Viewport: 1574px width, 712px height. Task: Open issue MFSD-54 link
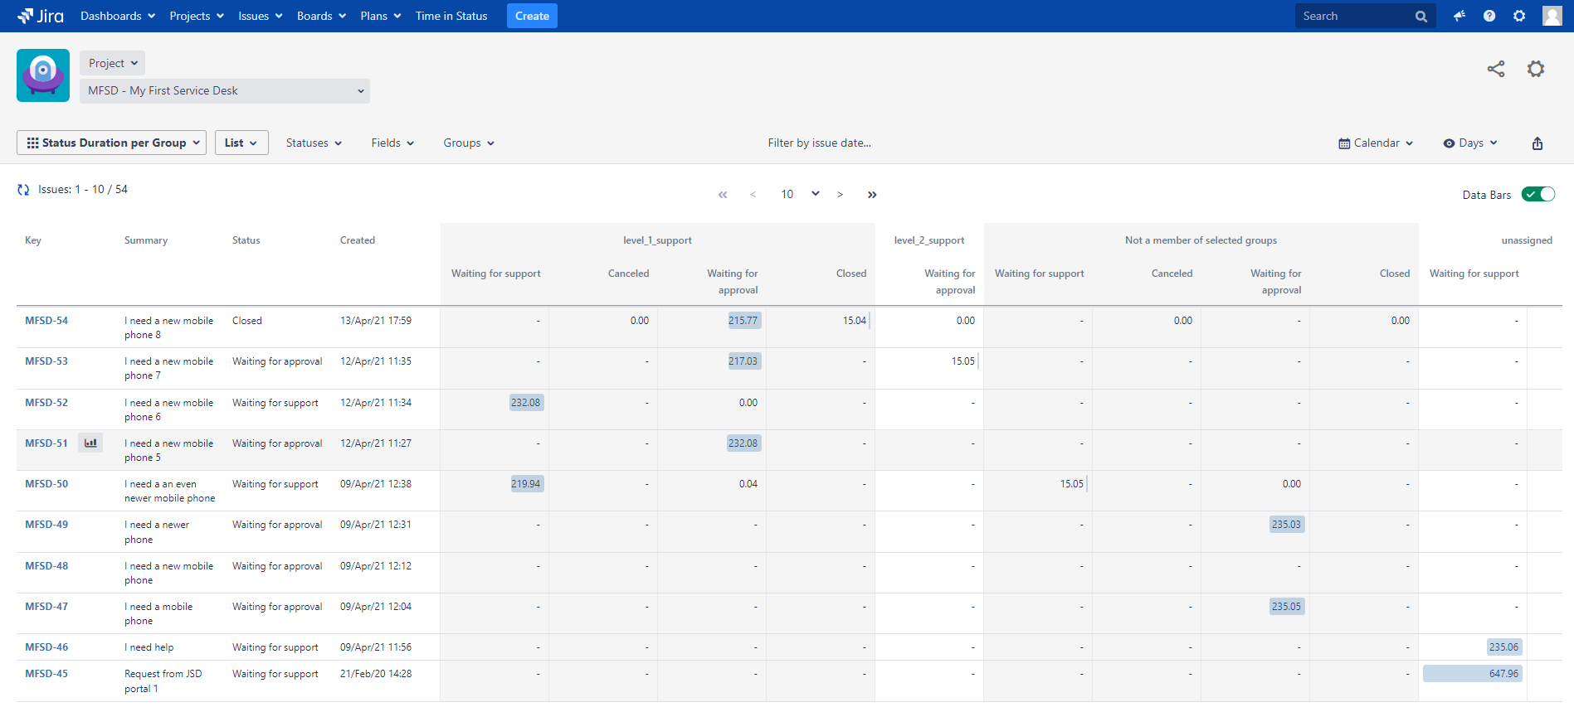tap(46, 321)
